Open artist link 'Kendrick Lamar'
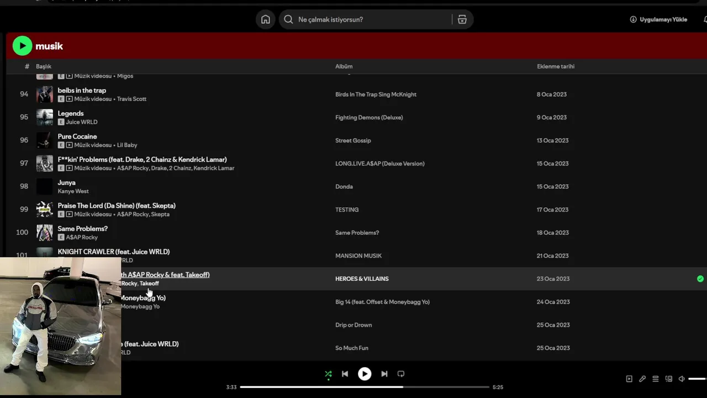 (214, 168)
